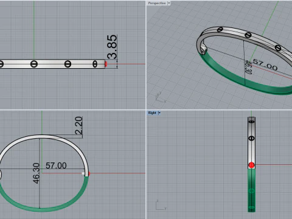Screen dimensions: 292x219
Task: Click the axis icon in Perspective viewport
Action: (x=161, y=97)
